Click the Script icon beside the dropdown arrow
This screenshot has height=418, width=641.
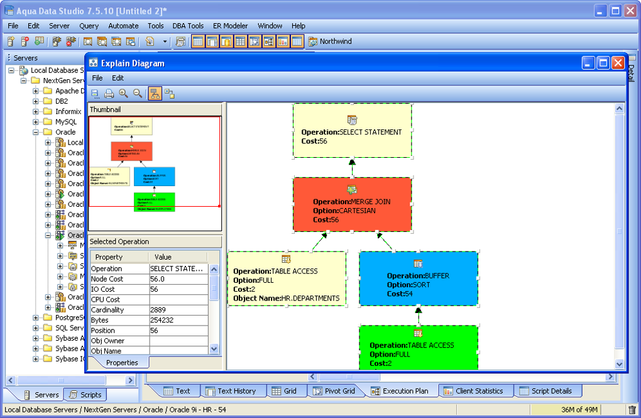click(x=150, y=41)
